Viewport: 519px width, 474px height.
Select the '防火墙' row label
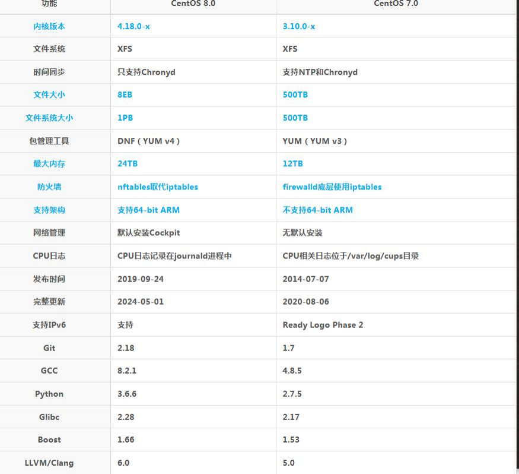(49, 187)
